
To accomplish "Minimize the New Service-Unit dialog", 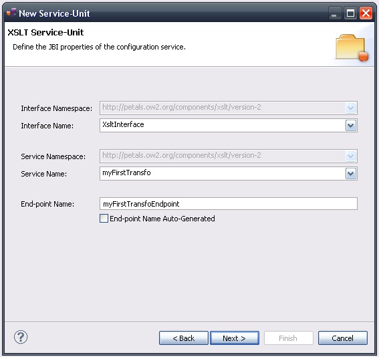I will [334, 13].
